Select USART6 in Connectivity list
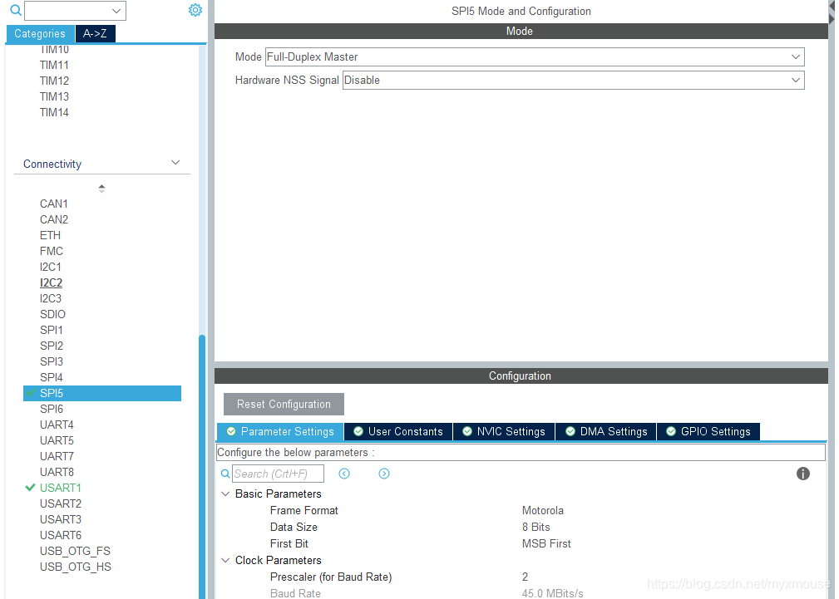The width and height of the screenshot is (839, 599). coord(61,535)
